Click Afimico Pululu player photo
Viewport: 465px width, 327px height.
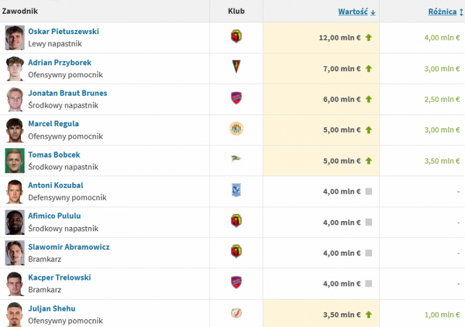click(x=15, y=222)
